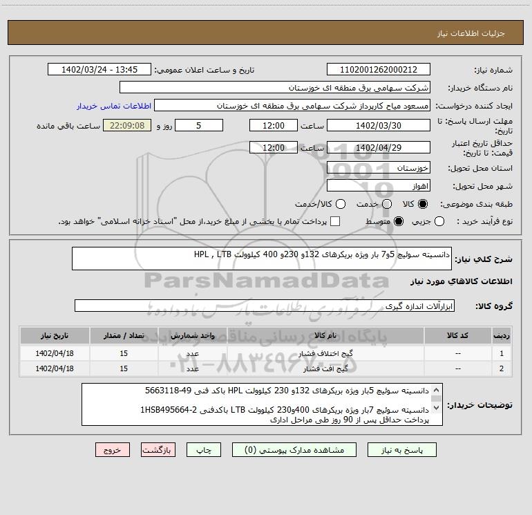Select the کالا radio button

423,204
